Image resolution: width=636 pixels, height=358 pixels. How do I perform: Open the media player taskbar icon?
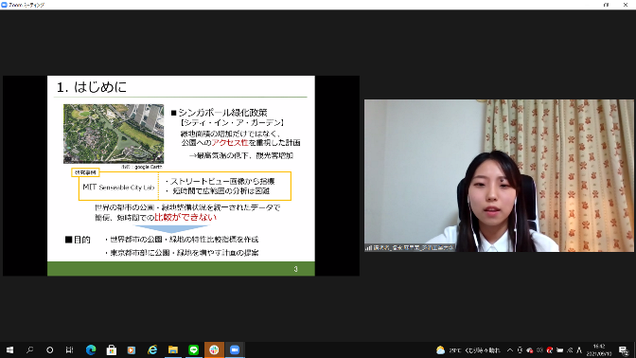point(132,349)
